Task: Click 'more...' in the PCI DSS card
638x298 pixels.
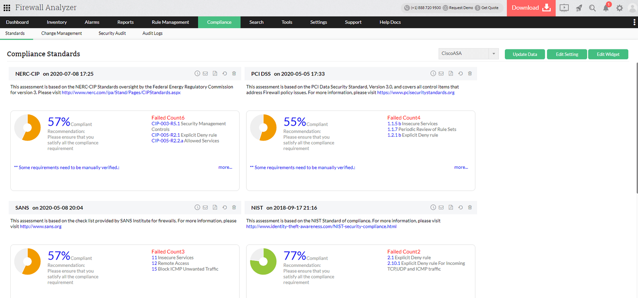Action: [461, 168]
